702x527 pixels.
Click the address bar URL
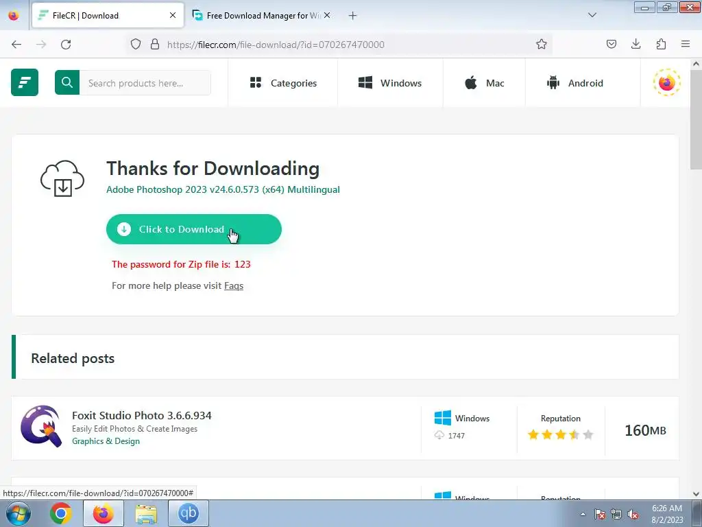coord(276,45)
